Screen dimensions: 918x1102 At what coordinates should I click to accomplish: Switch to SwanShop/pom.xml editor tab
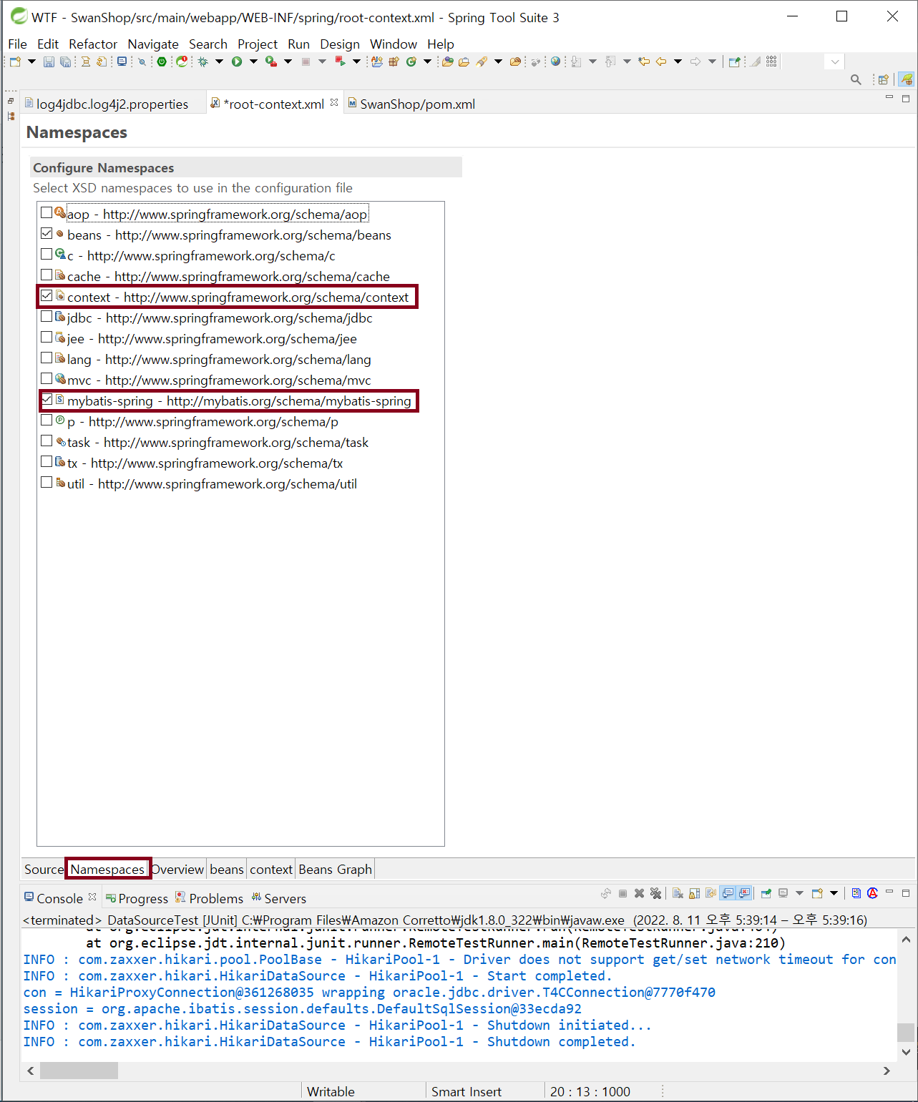(412, 104)
